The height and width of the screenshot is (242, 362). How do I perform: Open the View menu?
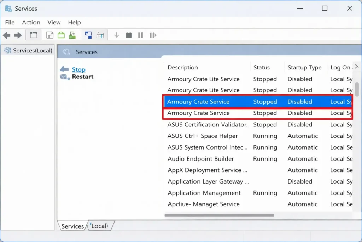tap(54, 22)
